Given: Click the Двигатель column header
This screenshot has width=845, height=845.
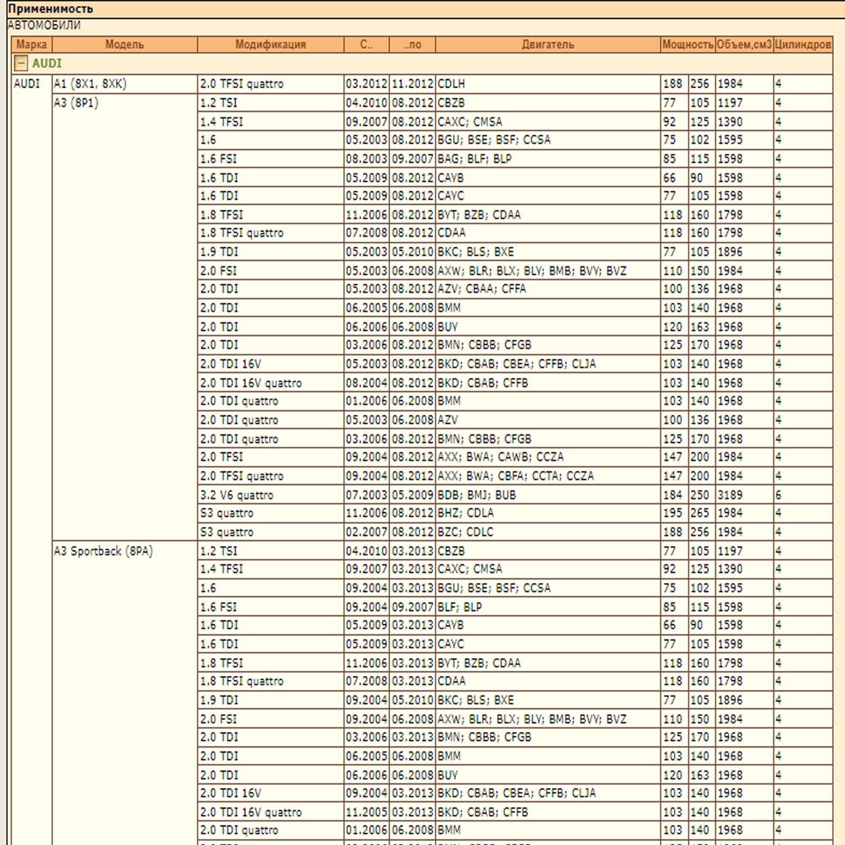Looking at the screenshot, I should pyautogui.click(x=548, y=44).
